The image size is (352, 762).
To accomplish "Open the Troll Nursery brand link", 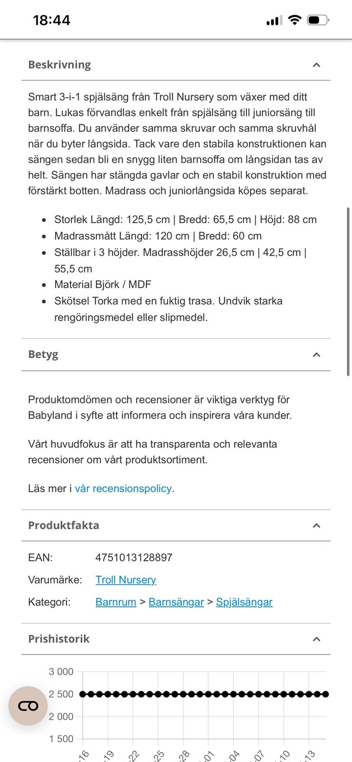I will pyautogui.click(x=126, y=580).
